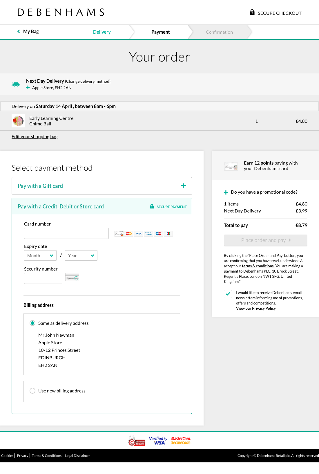Open Cookies footer link

click(7, 455)
